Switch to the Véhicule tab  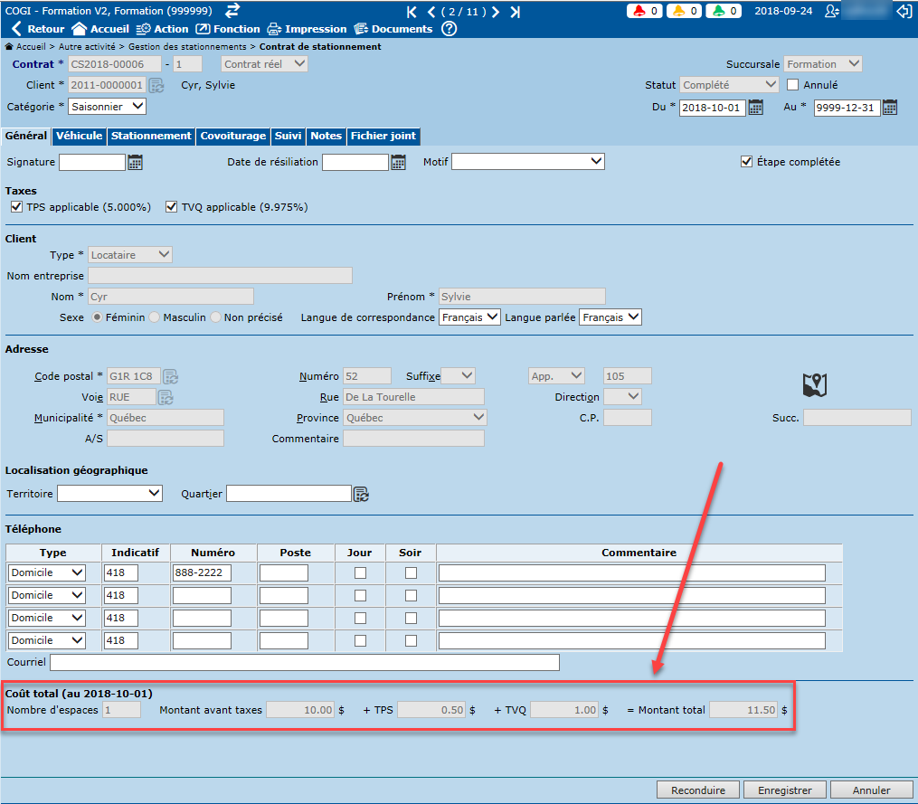79,136
